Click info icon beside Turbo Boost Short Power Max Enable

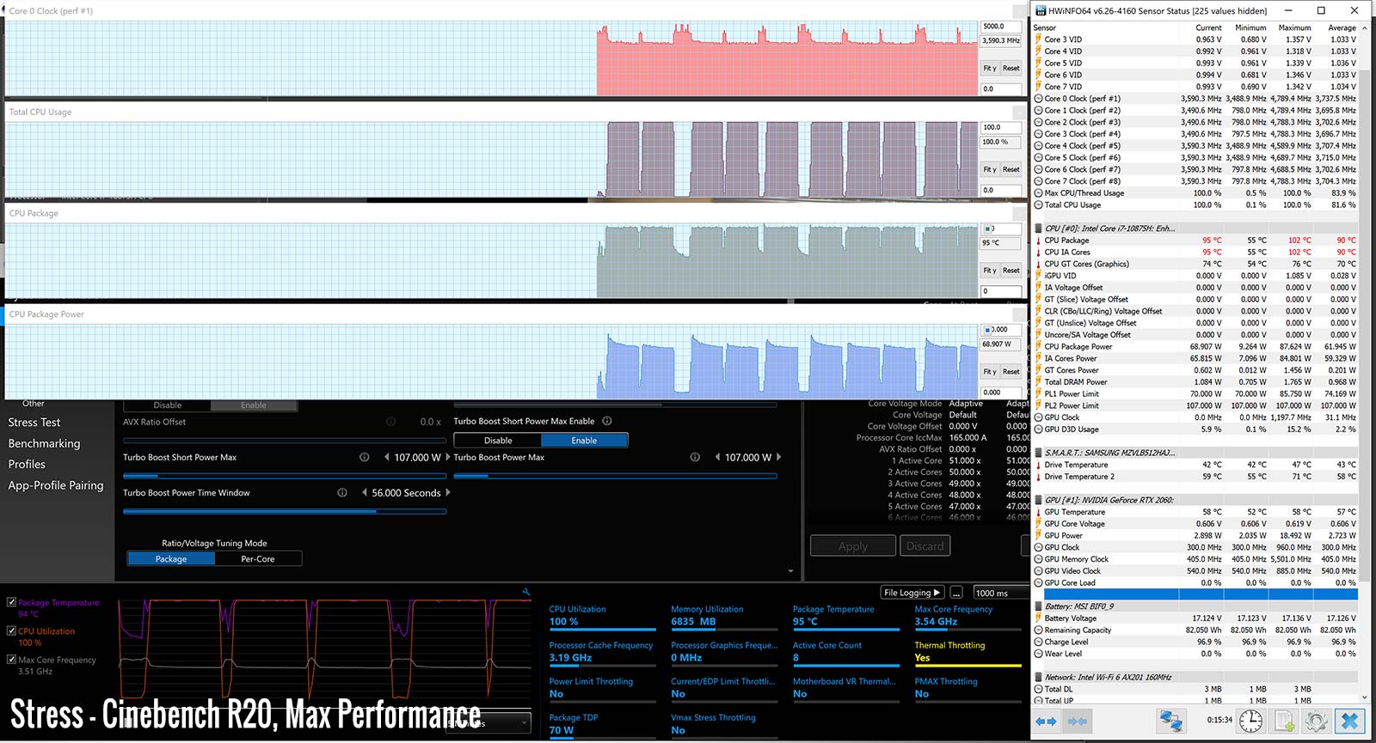[x=607, y=421]
